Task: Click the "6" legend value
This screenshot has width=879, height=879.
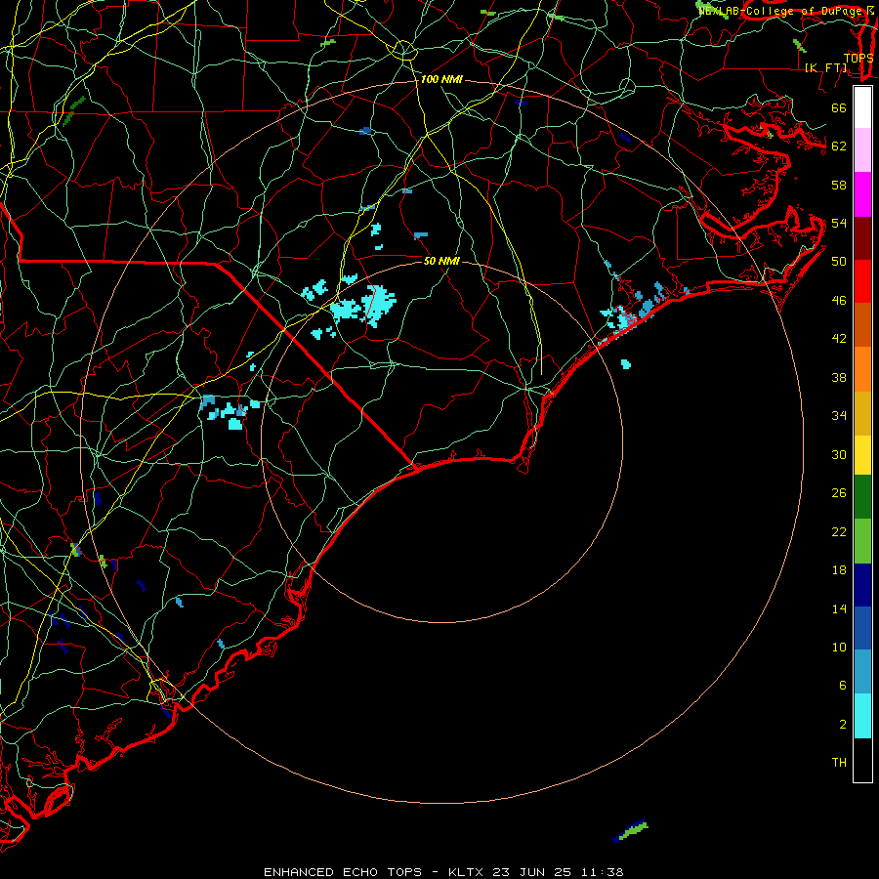Action: point(842,685)
